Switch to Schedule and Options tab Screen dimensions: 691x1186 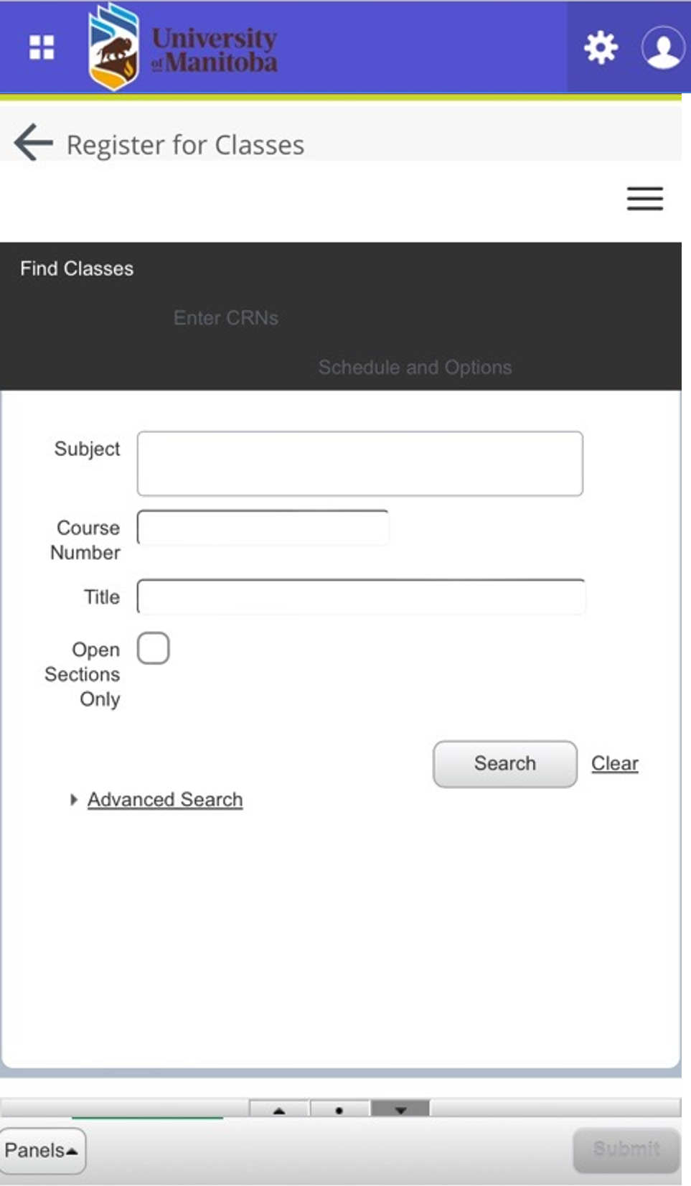point(415,368)
